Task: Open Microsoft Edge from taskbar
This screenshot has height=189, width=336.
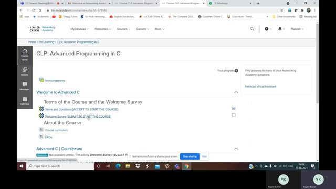Action: (x=118, y=166)
